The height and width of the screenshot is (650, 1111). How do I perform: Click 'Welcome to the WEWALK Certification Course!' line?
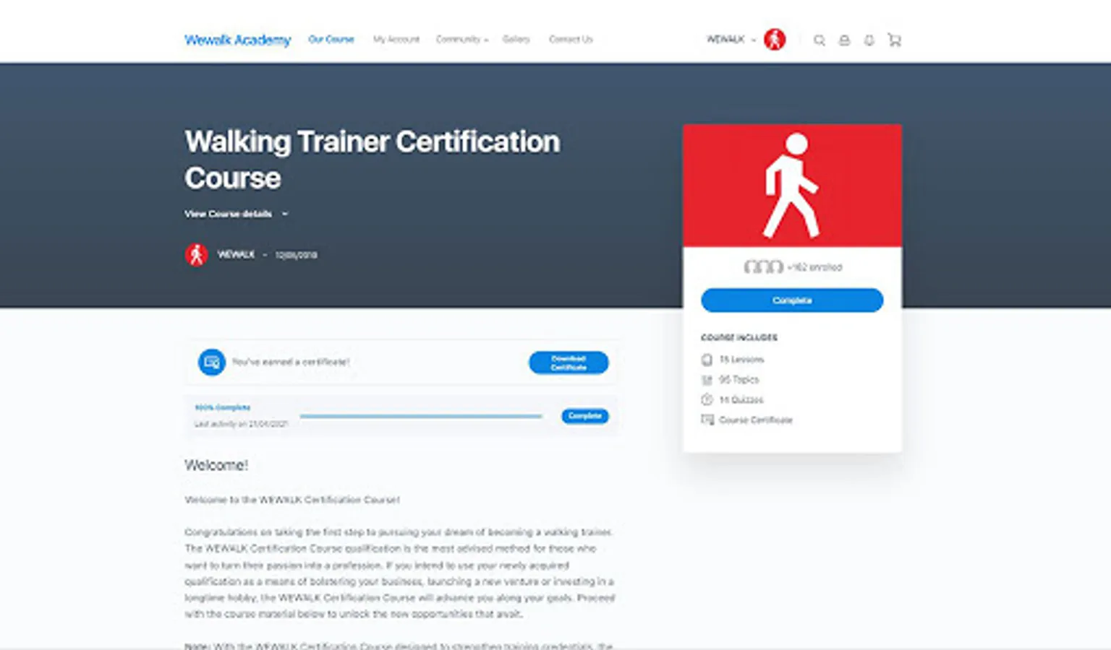tap(292, 499)
